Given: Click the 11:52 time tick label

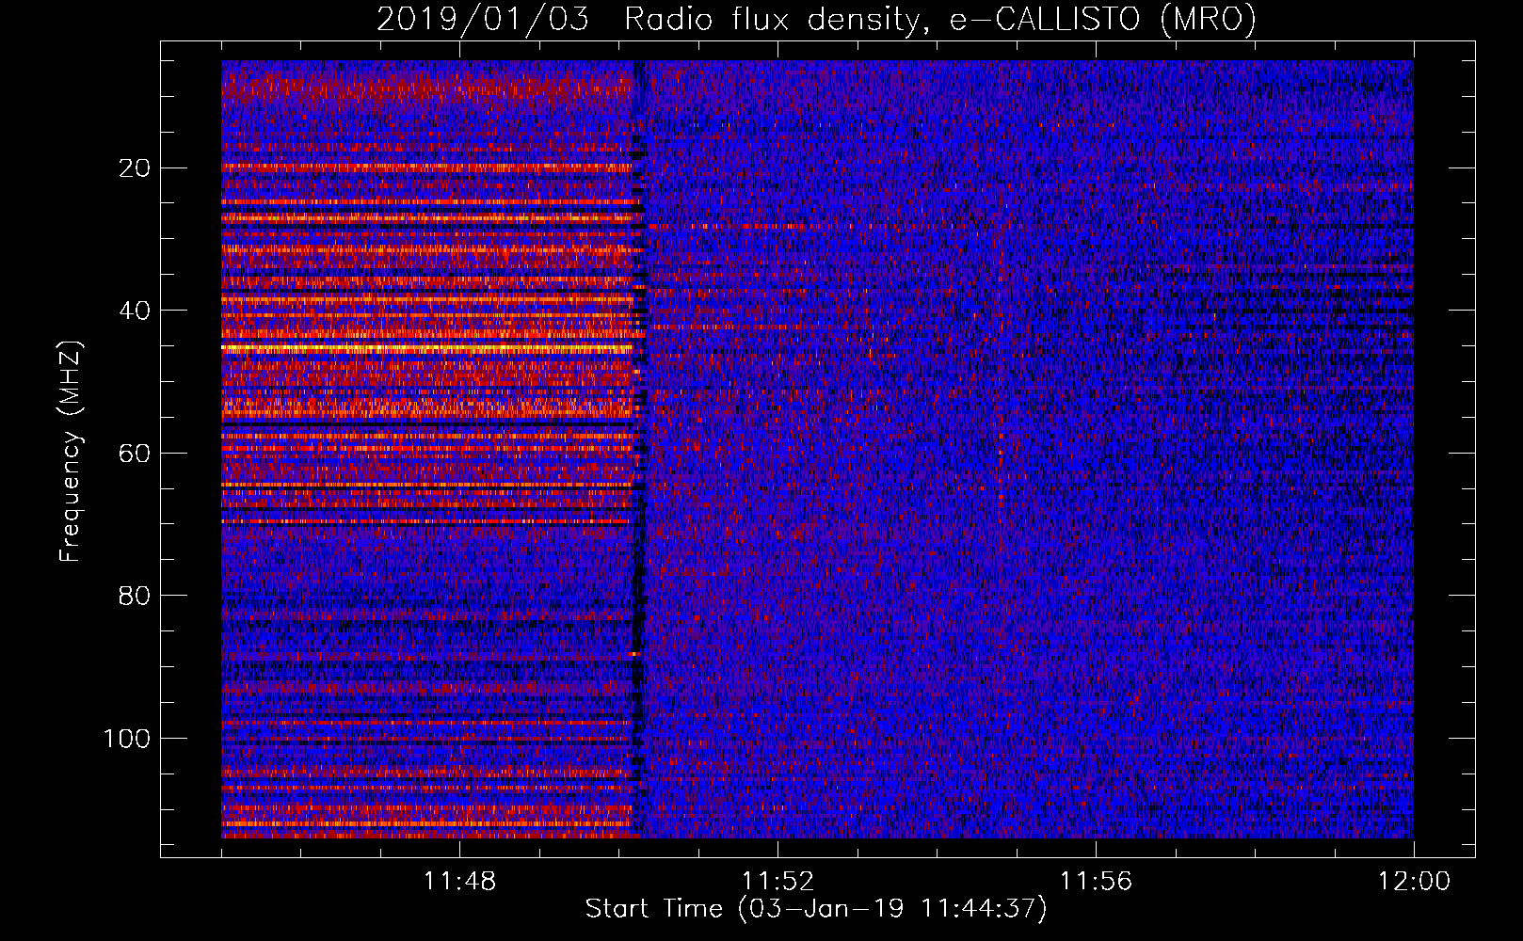Looking at the screenshot, I should click(x=778, y=882).
